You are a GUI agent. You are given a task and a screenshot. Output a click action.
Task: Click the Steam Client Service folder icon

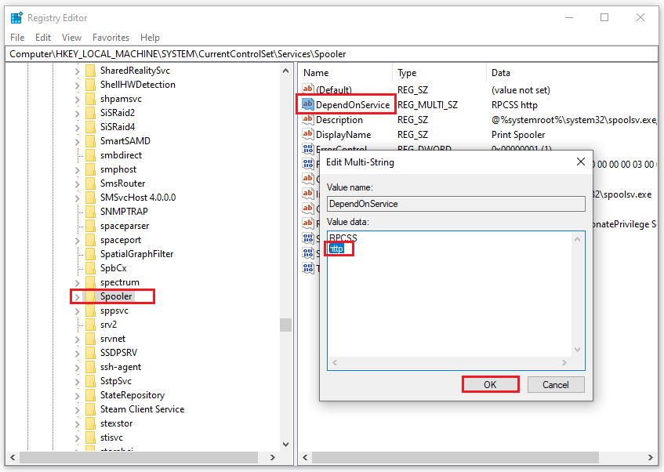click(x=90, y=409)
